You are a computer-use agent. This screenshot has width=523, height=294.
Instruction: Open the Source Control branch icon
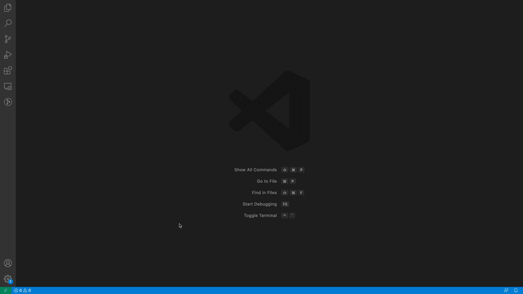tap(8, 39)
